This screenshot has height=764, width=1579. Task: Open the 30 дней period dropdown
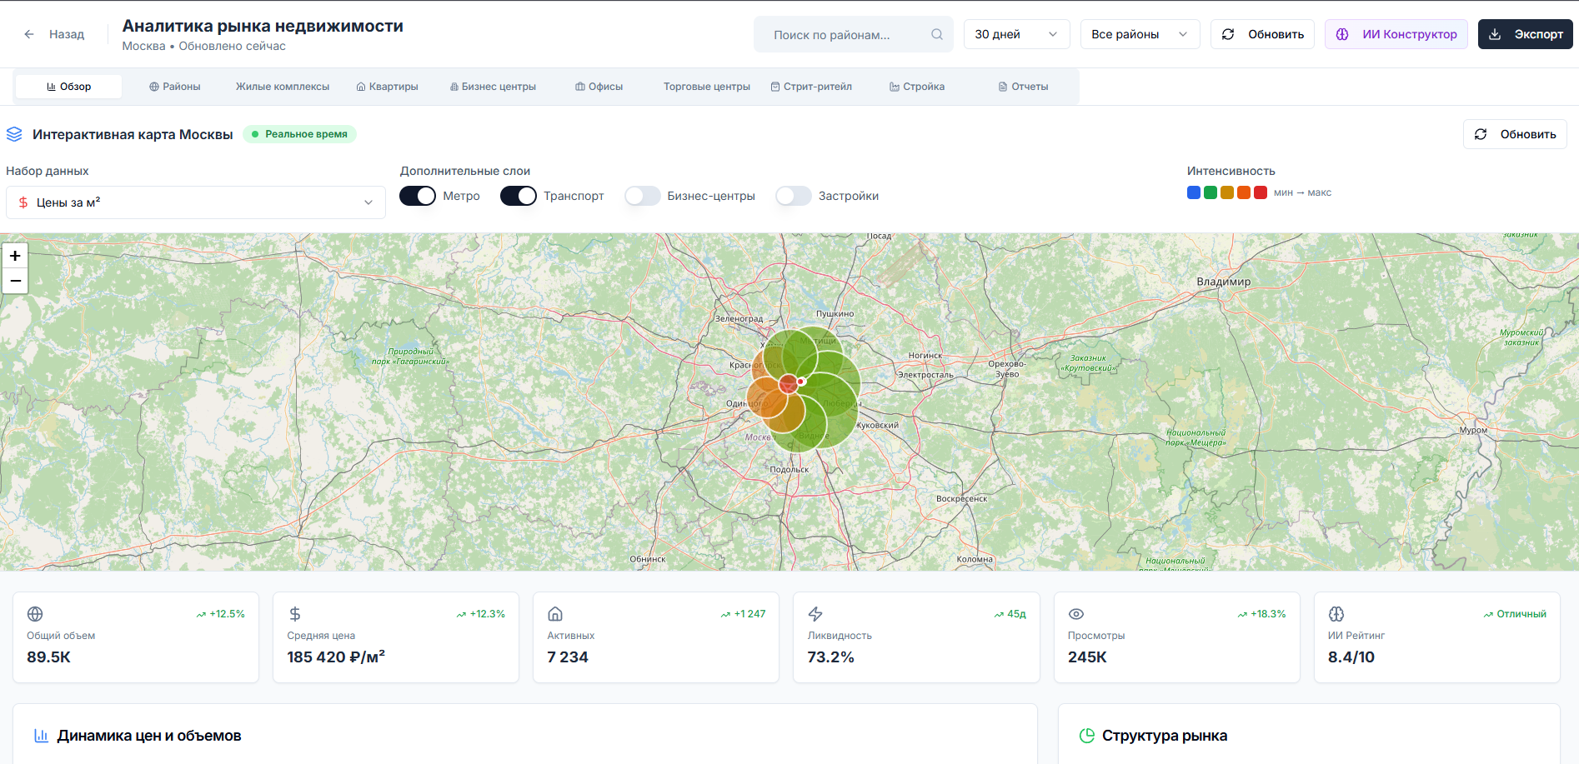pyautogui.click(x=1016, y=34)
